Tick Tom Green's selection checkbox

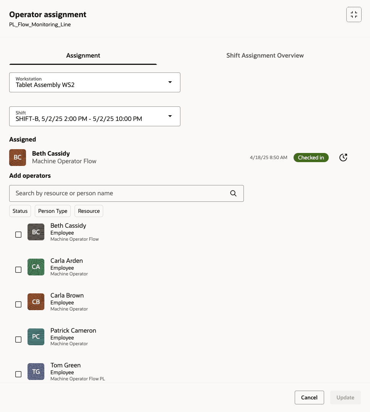pyautogui.click(x=18, y=374)
